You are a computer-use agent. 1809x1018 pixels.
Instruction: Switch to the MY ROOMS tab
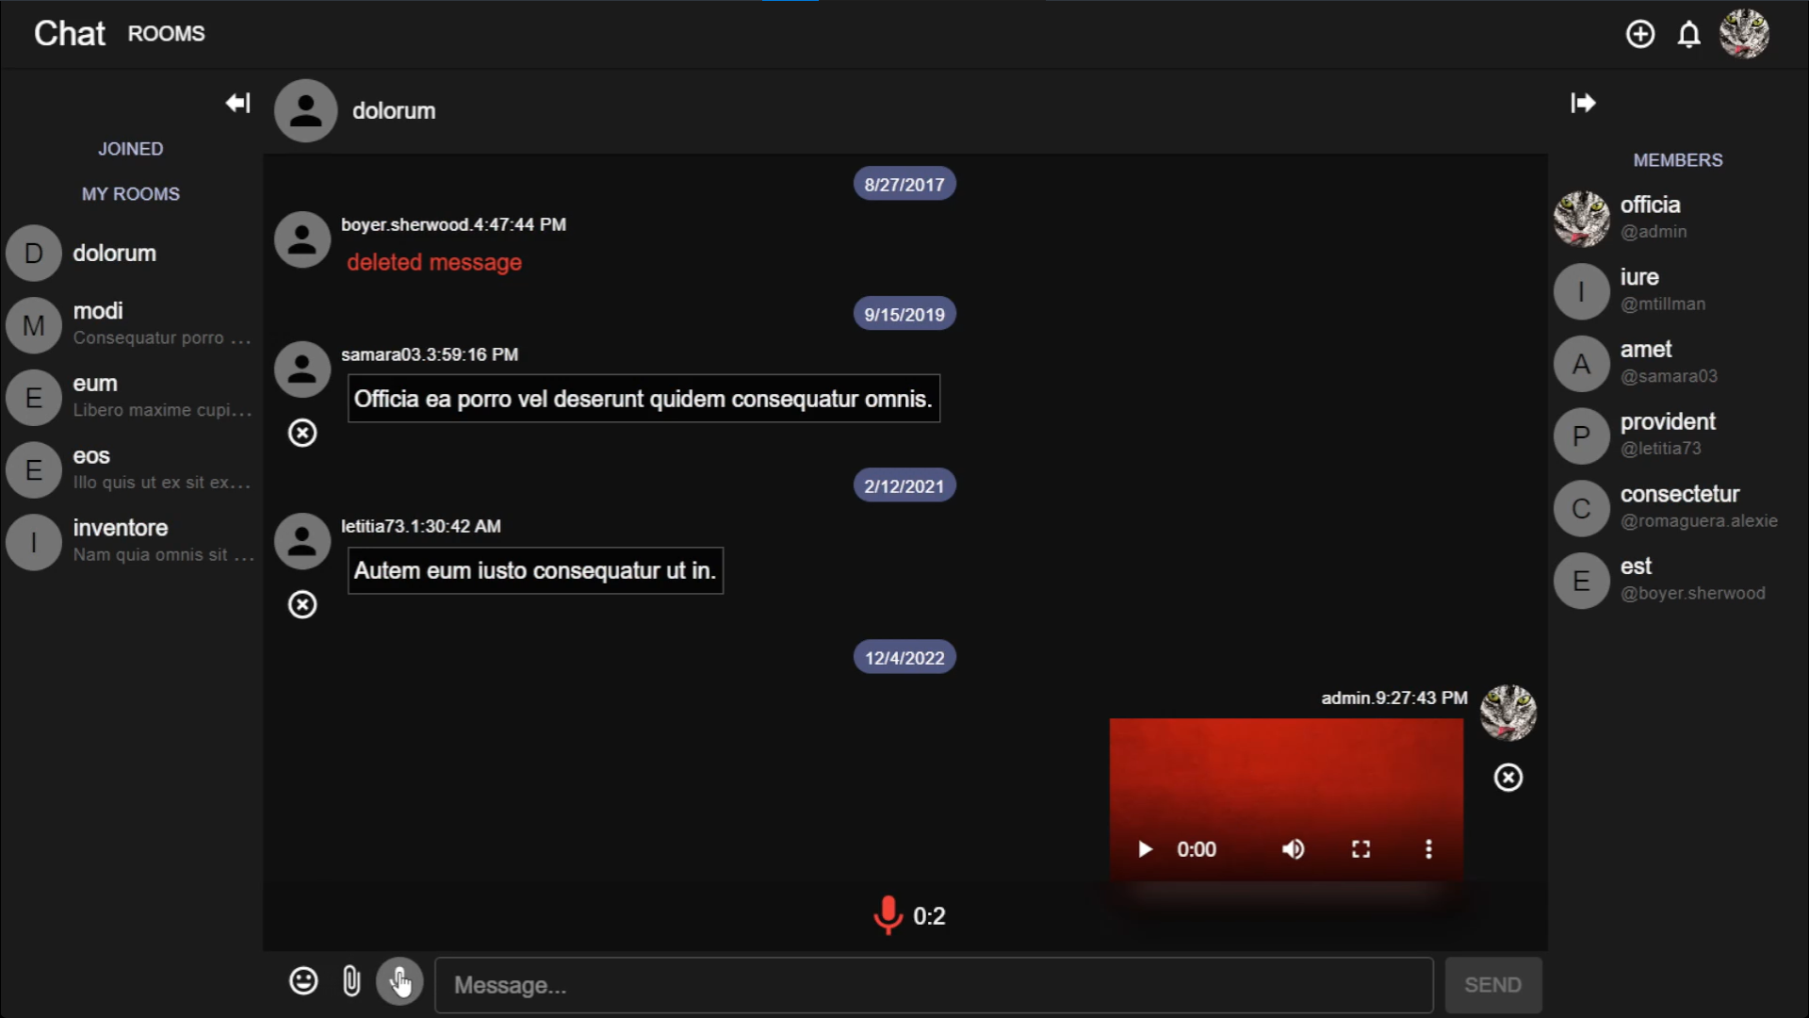click(131, 194)
